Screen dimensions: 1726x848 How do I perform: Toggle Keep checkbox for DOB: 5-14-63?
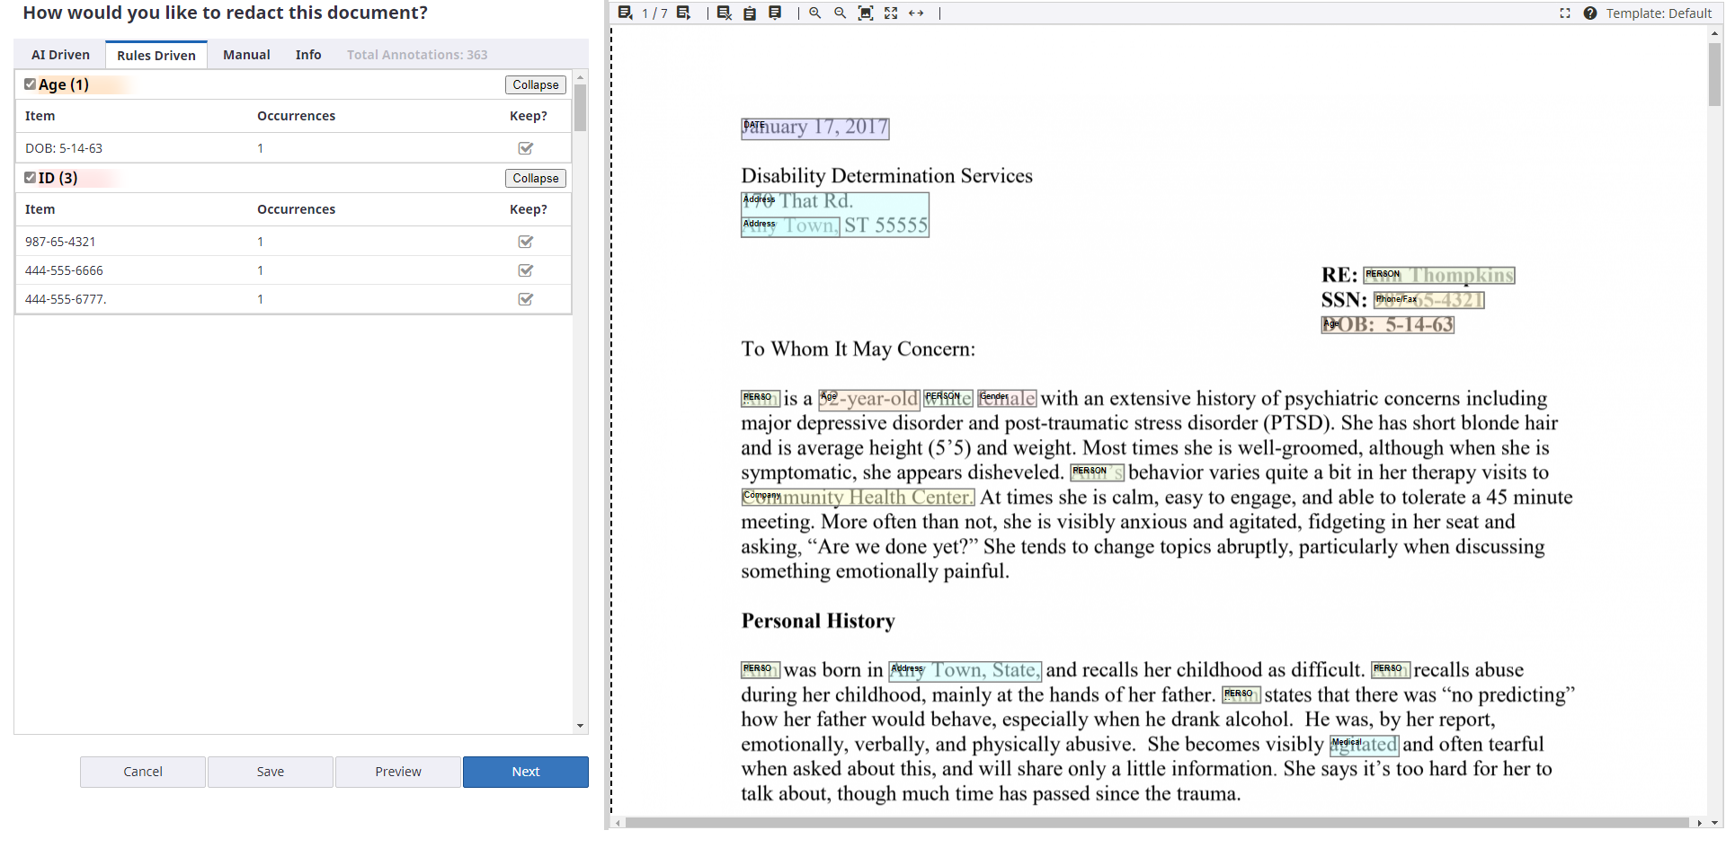(x=526, y=148)
